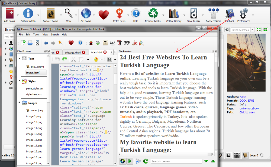The image size is (271, 167).
Task: Open Add books dropdown arrow
Action: [18, 15]
